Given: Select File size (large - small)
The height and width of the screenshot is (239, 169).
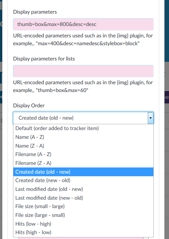Looking at the screenshot, I should point(83,215).
